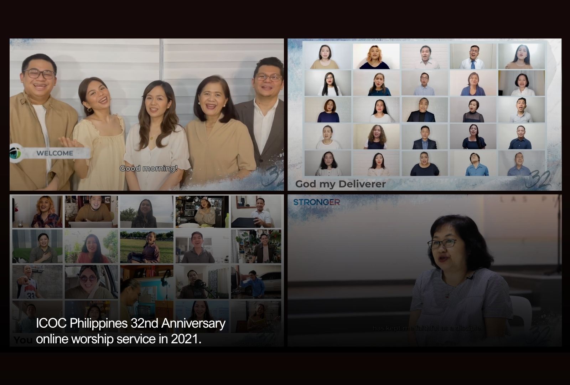
Task: Click the ICOC Philippines 32nd Anniversary caption
Action: [130, 331]
